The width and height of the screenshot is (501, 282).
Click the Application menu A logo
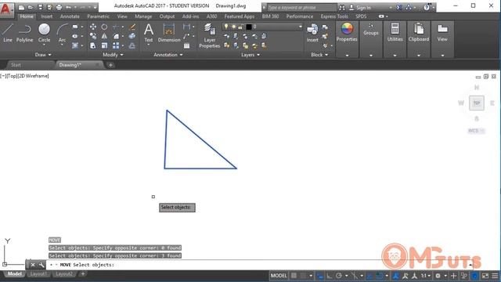5,9
